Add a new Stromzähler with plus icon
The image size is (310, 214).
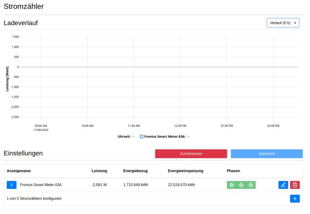(295, 198)
